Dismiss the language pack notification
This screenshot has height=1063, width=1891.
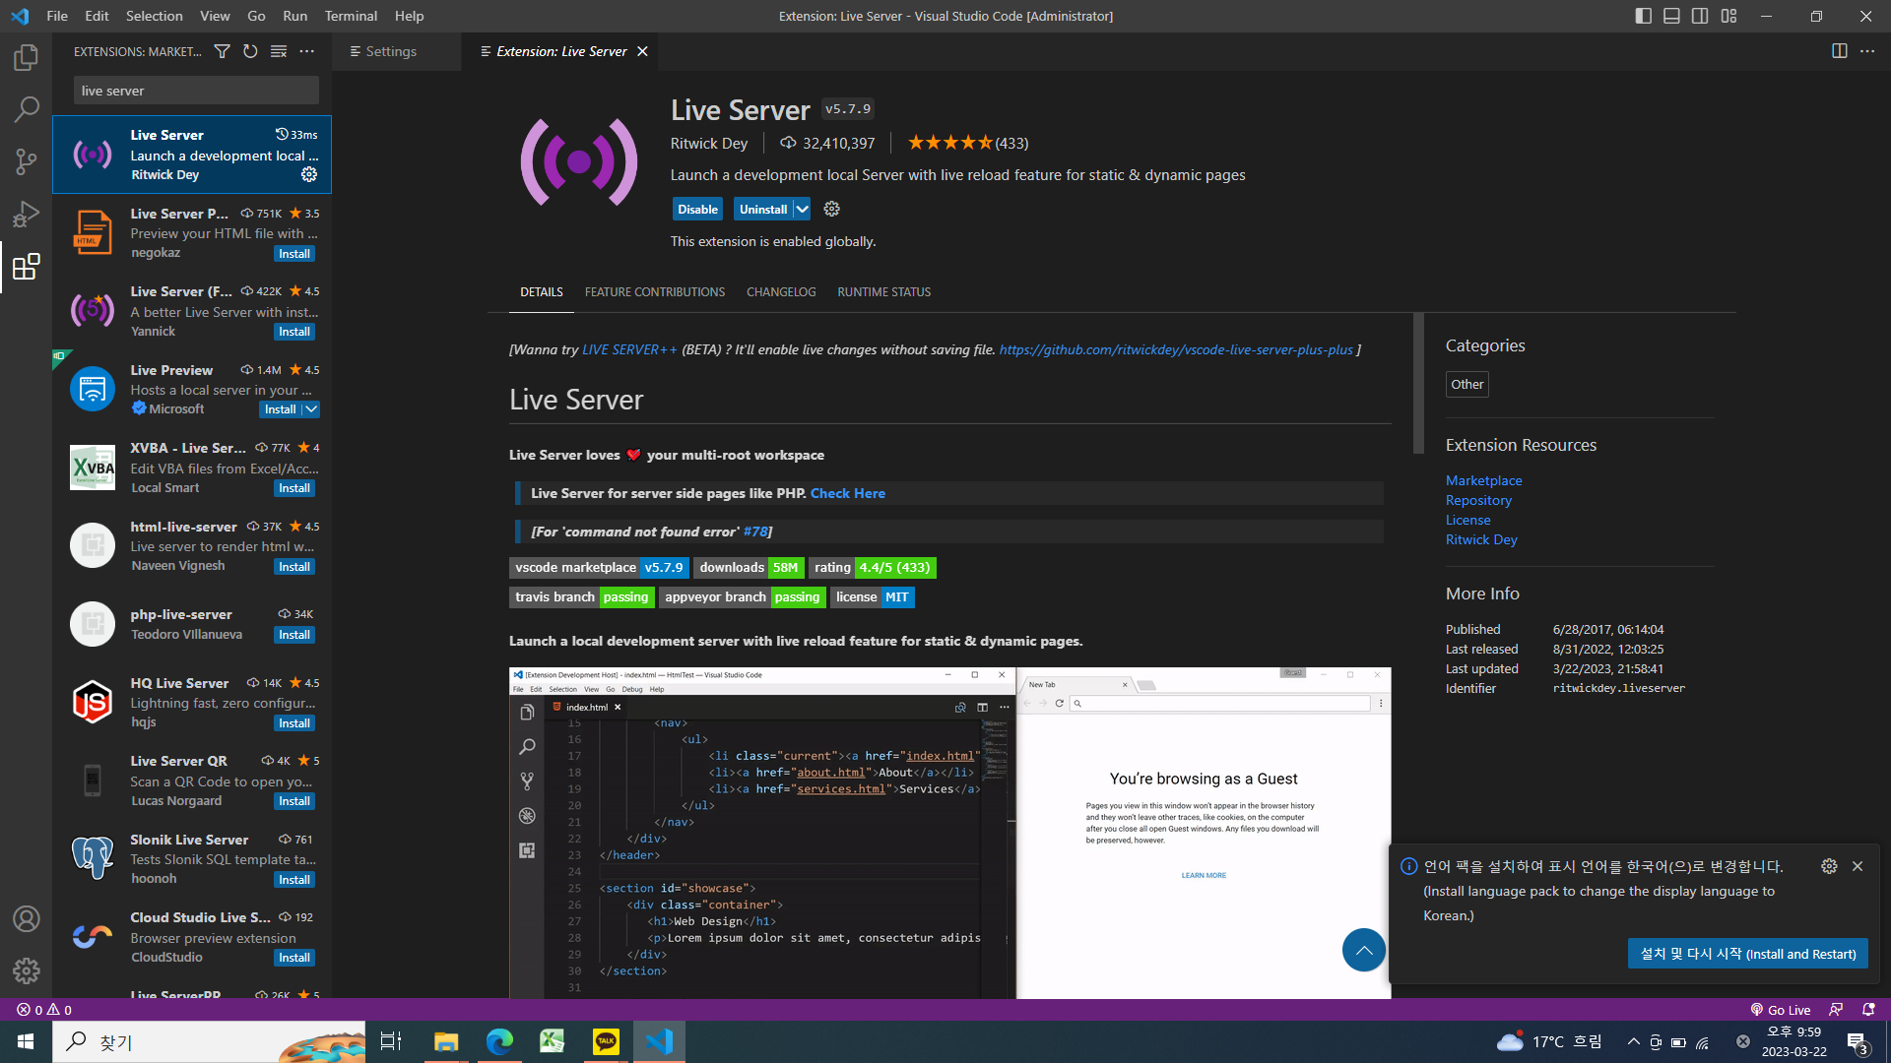coord(1858,866)
